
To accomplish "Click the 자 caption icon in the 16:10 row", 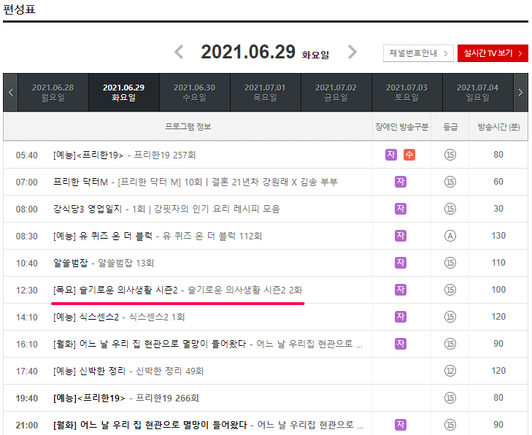I will [x=401, y=343].
